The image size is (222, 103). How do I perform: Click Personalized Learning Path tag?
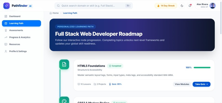click(75, 27)
